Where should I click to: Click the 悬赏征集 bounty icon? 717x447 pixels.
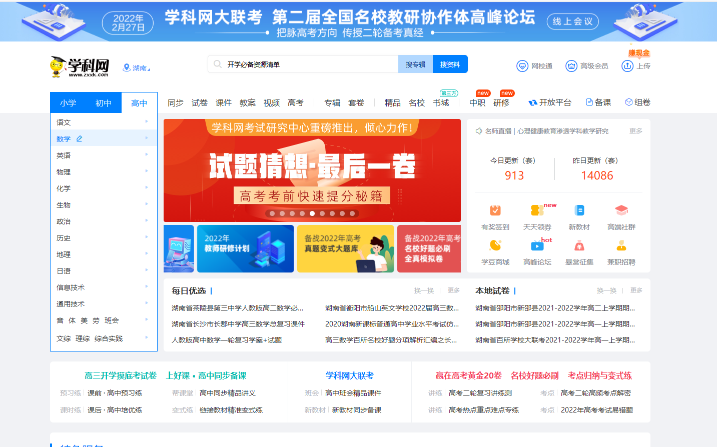coord(579,245)
